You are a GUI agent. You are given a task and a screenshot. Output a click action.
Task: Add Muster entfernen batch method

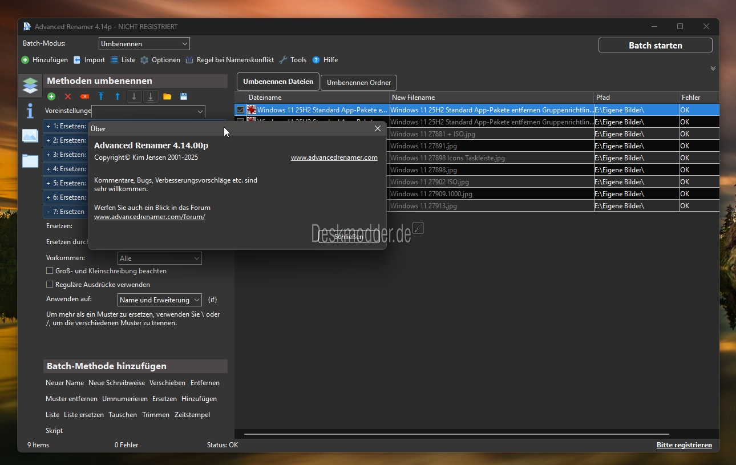[71, 399]
